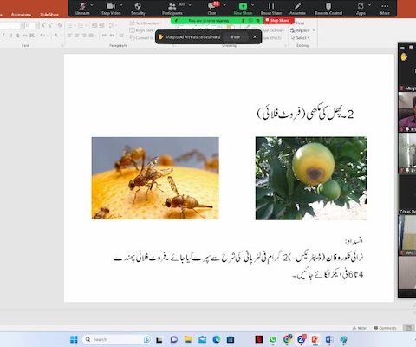Open the Line Spacing dropdown

tap(112, 26)
